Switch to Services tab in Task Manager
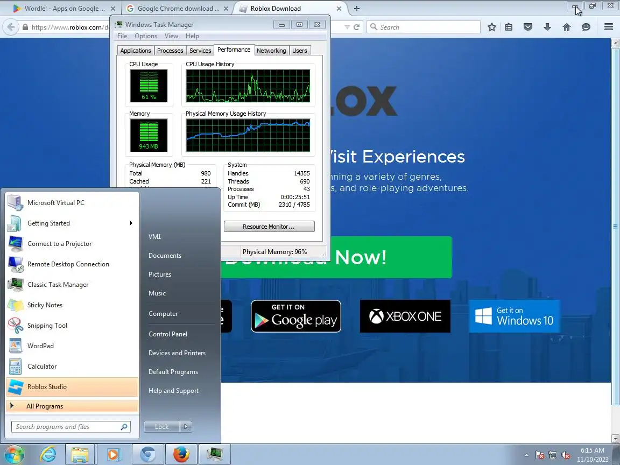Viewport: 620px width, 465px height. tap(200, 51)
